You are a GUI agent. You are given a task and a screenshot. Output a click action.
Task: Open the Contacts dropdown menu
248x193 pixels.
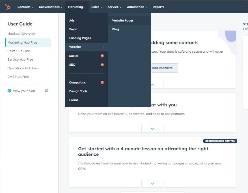[25, 7]
